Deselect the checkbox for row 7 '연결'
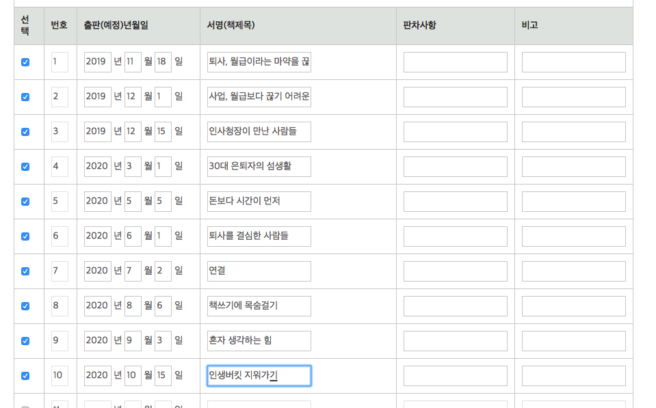 (x=26, y=271)
